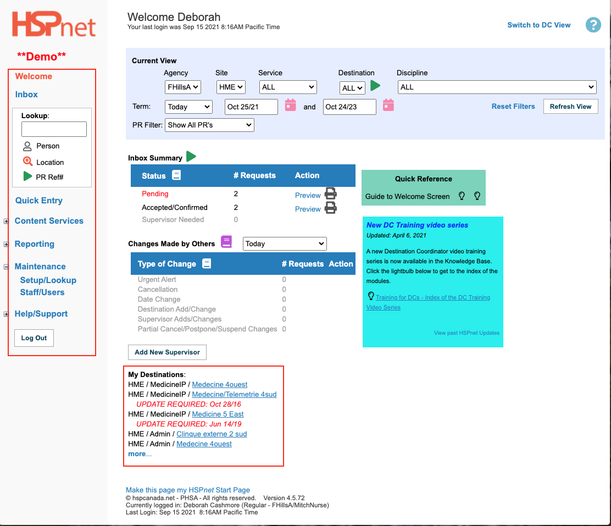This screenshot has width=611, height=526.
Task: Open Medicine 5 East destination link
Action: pos(218,414)
